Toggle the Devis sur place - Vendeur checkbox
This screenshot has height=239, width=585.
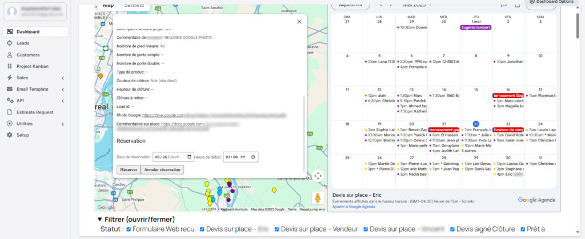(x=278, y=229)
